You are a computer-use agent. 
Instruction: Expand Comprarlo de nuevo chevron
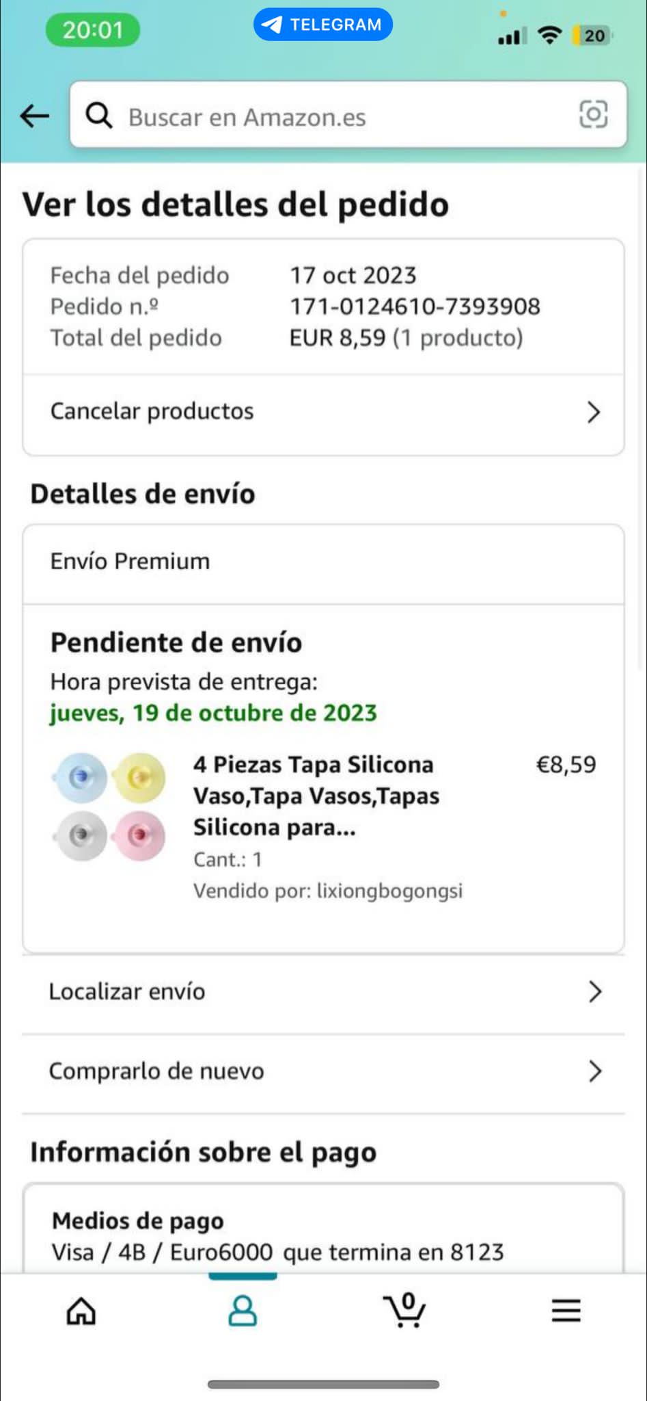tap(595, 1071)
